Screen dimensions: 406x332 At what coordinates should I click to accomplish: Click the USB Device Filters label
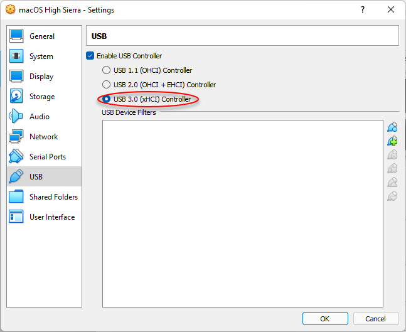[129, 112]
